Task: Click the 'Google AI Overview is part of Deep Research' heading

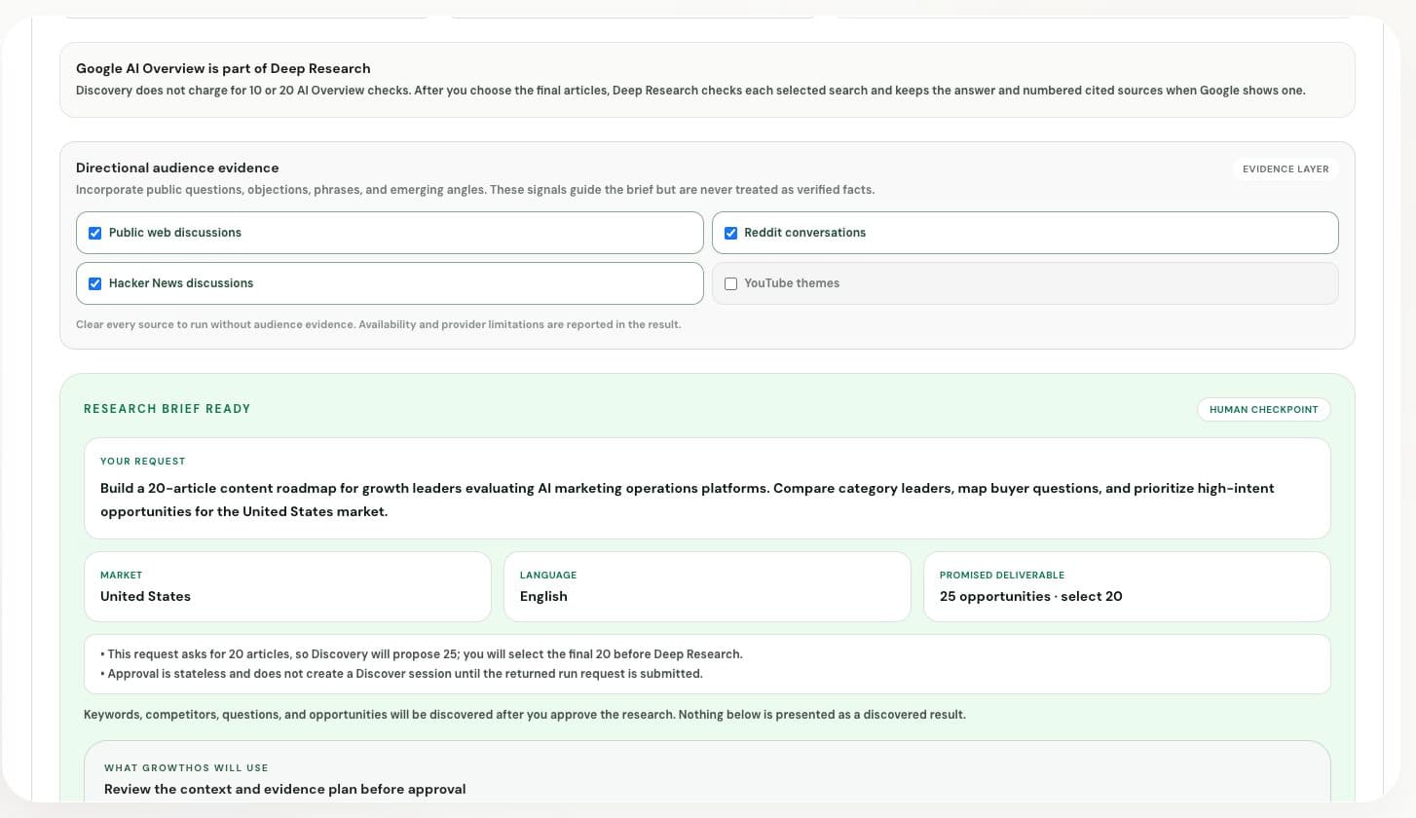Action: pos(223,68)
